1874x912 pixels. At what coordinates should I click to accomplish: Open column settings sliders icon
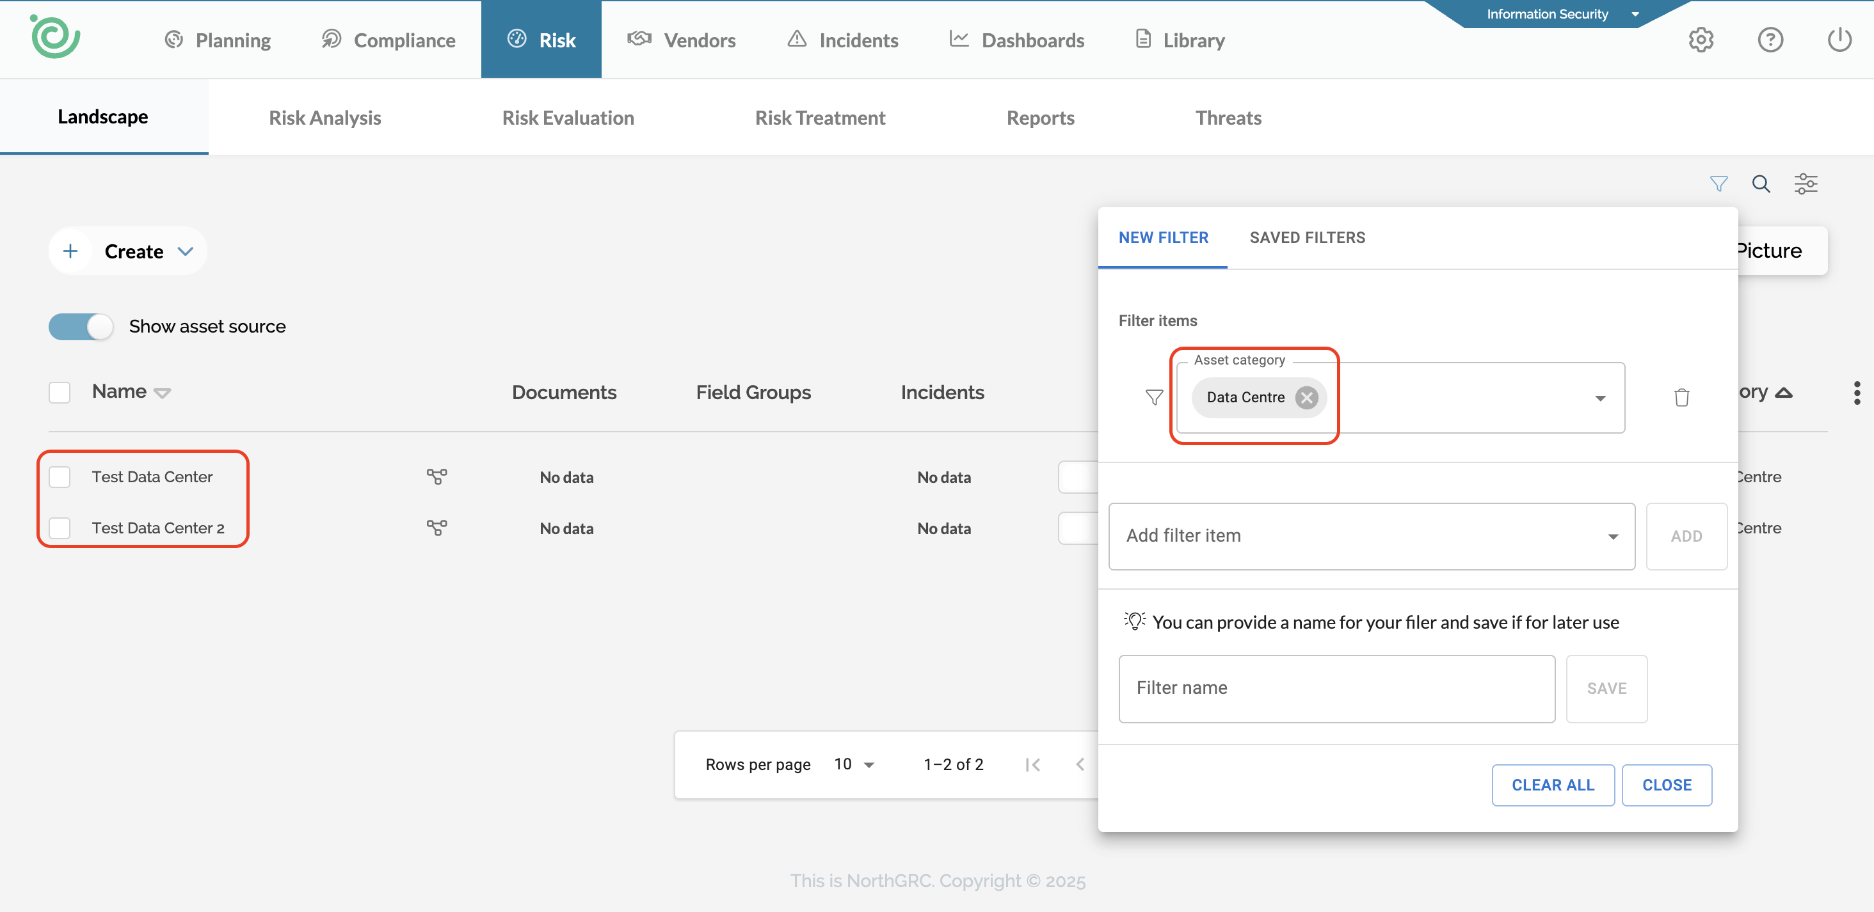[1806, 184]
